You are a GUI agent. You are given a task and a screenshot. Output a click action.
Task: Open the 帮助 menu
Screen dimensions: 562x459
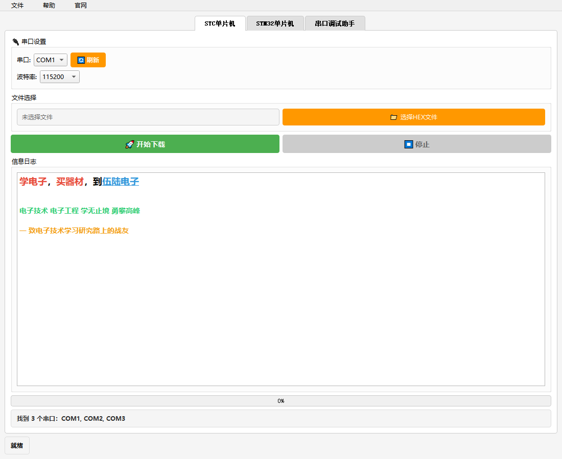click(49, 6)
